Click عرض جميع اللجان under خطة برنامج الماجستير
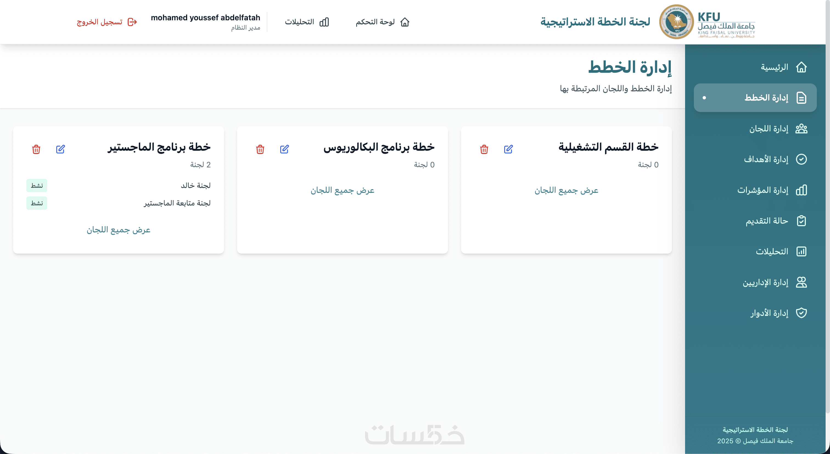Screen dimensions: 830x454 [118, 230]
